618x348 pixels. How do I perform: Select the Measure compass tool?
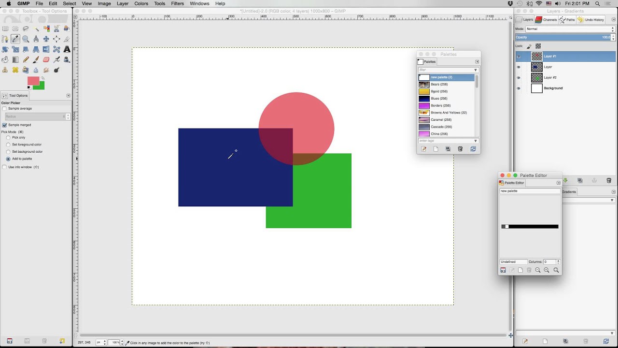click(x=36, y=39)
